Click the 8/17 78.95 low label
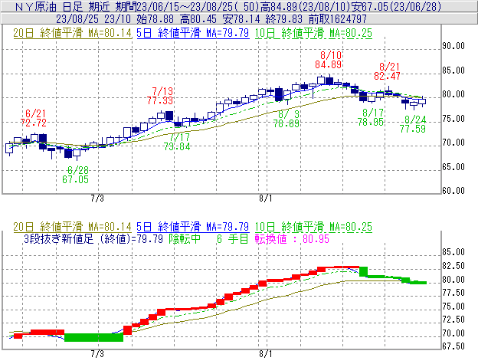This screenshot has width=478, height=364. (x=371, y=117)
